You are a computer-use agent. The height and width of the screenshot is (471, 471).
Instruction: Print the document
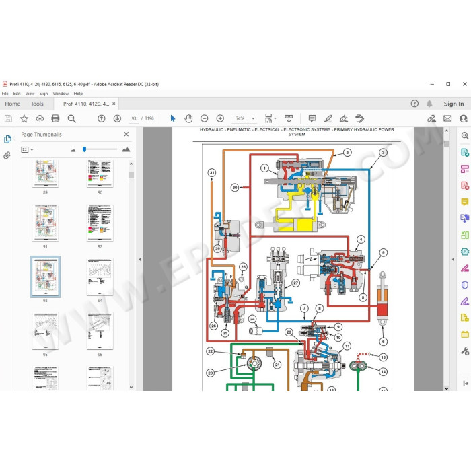click(x=55, y=118)
